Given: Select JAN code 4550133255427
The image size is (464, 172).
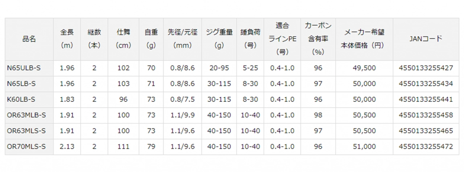Looking at the screenshot, I should tap(426, 68).
